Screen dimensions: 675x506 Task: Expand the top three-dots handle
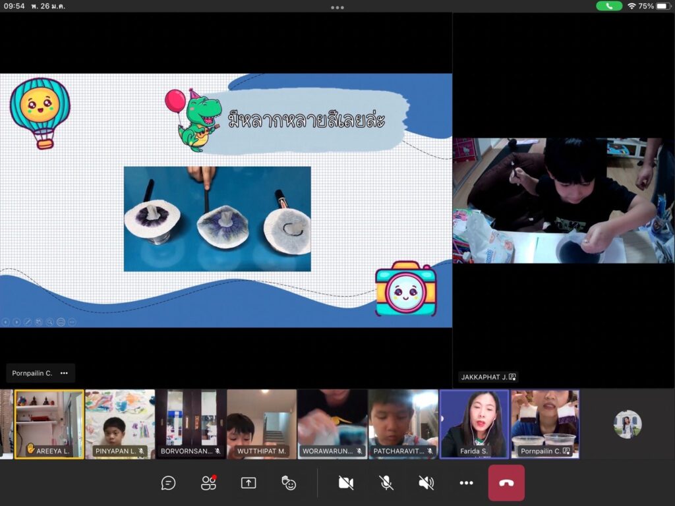[337, 7]
